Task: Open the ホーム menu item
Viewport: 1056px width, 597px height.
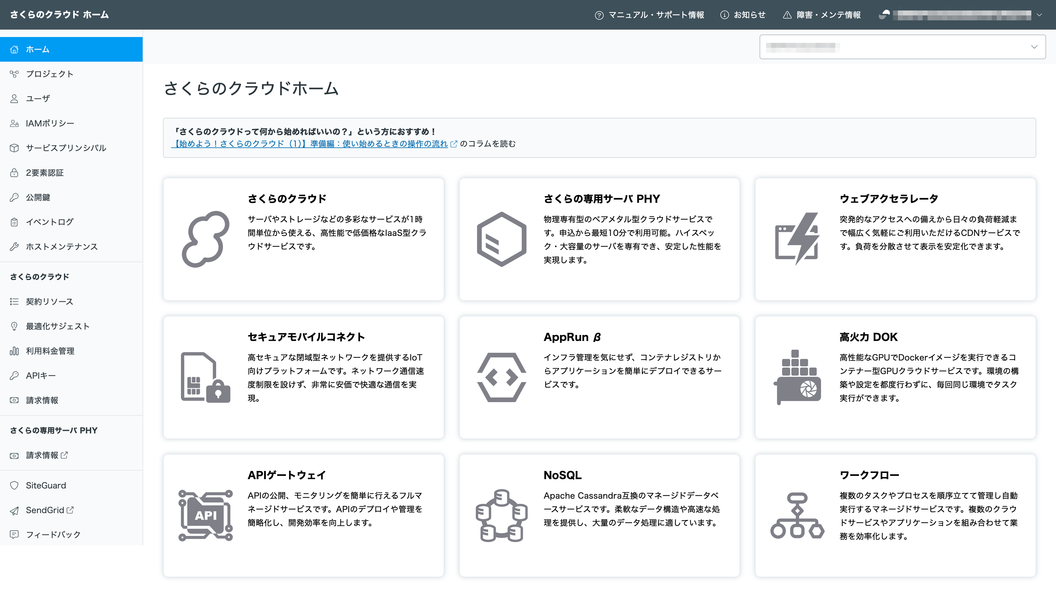Action: coord(71,49)
